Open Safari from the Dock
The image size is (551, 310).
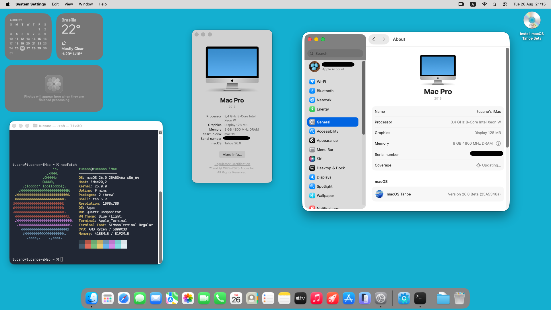124,299
